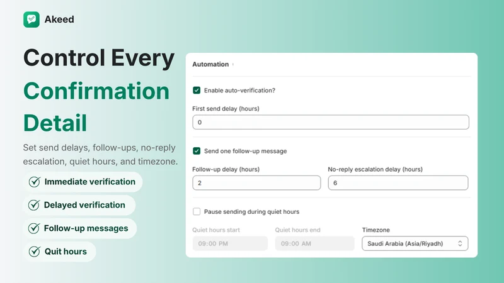Click the Akeed logo icon
This screenshot has height=283, width=504.
pyautogui.click(x=31, y=19)
